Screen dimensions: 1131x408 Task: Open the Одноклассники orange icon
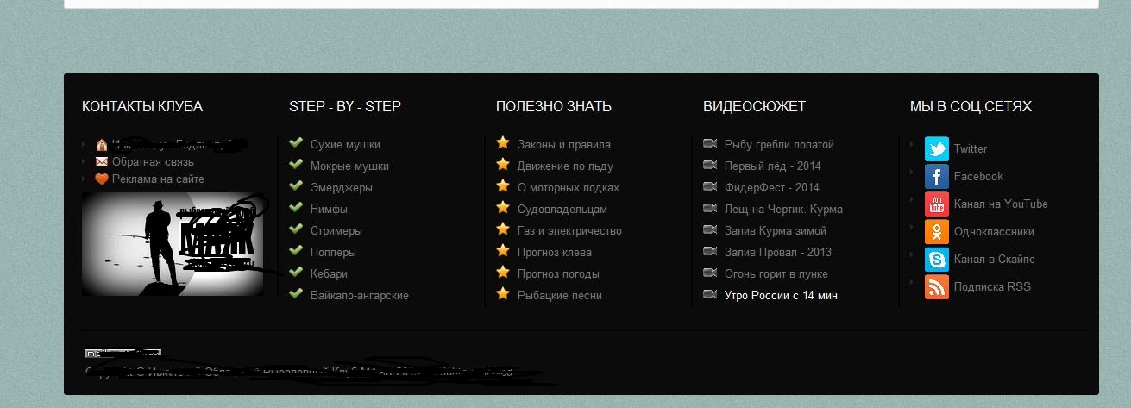click(937, 232)
